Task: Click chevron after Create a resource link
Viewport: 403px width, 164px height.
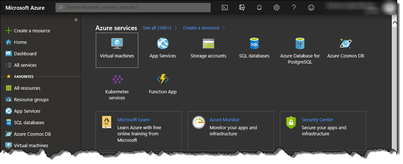Action: point(224,28)
